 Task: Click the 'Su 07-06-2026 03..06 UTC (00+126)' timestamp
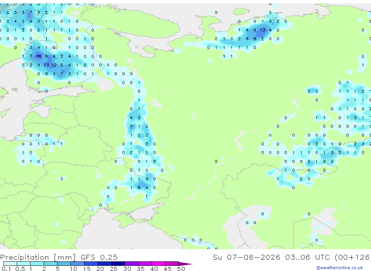click(292, 257)
